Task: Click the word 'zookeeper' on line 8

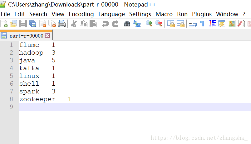Action: coord(37,99)
